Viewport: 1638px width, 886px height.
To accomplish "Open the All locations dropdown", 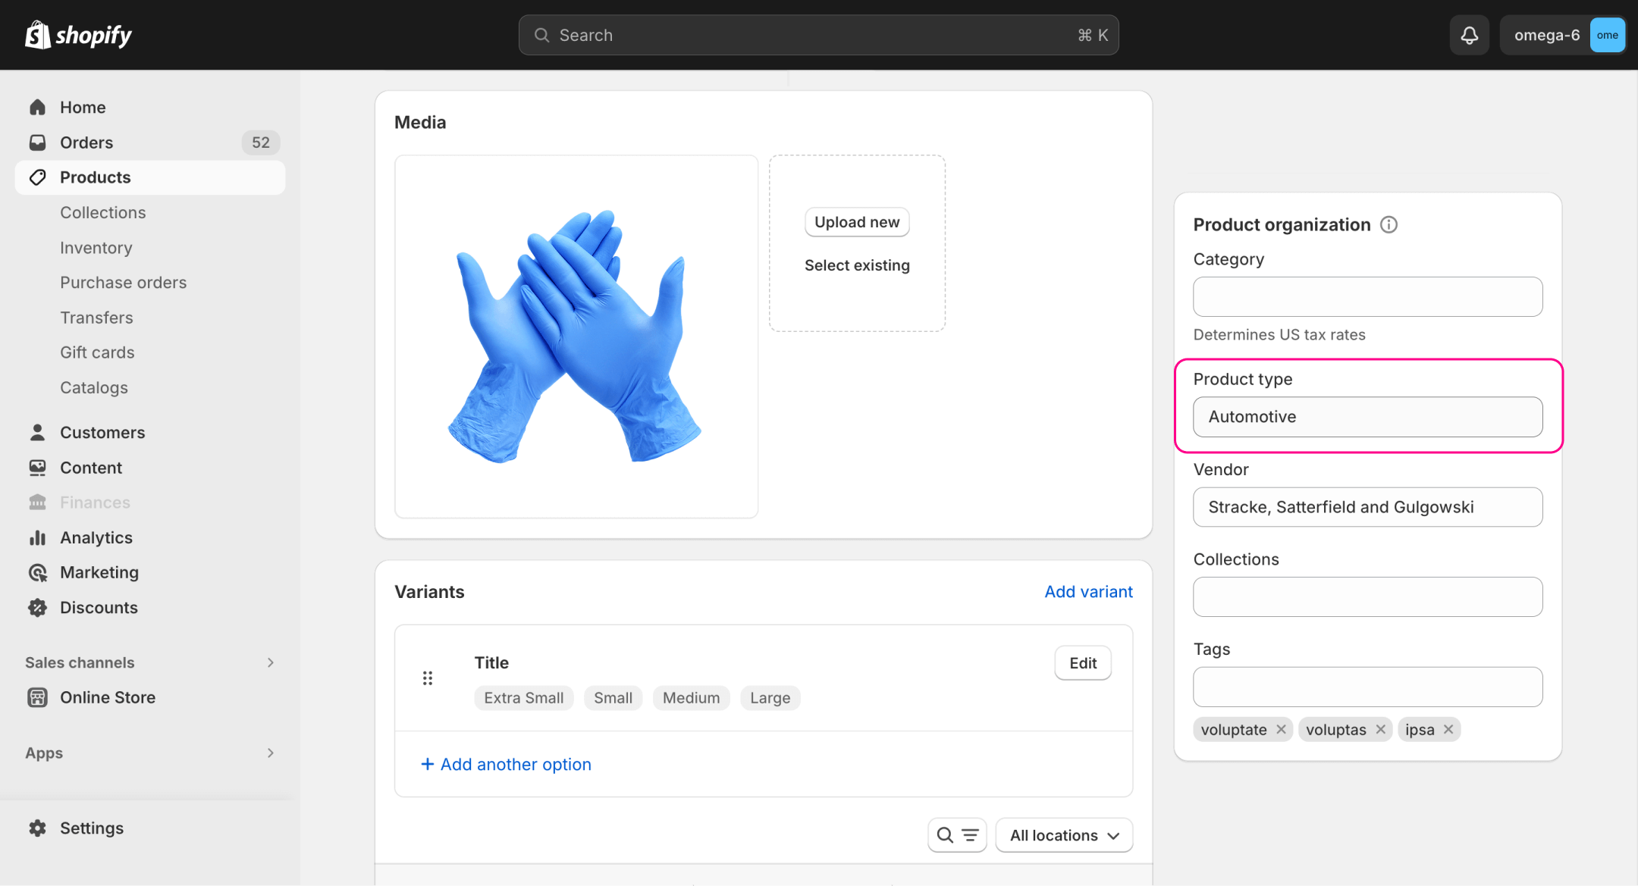I will pos(1063,834).
